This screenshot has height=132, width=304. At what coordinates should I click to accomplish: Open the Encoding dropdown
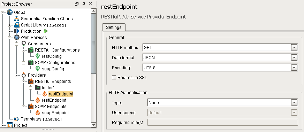pyautogui.click(x=294, y=68)
